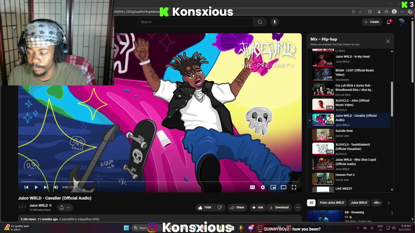The height and width of the screenshot is (233, 415).
Task: Mute the video volume speaker icon
Action: coord(56,187)
